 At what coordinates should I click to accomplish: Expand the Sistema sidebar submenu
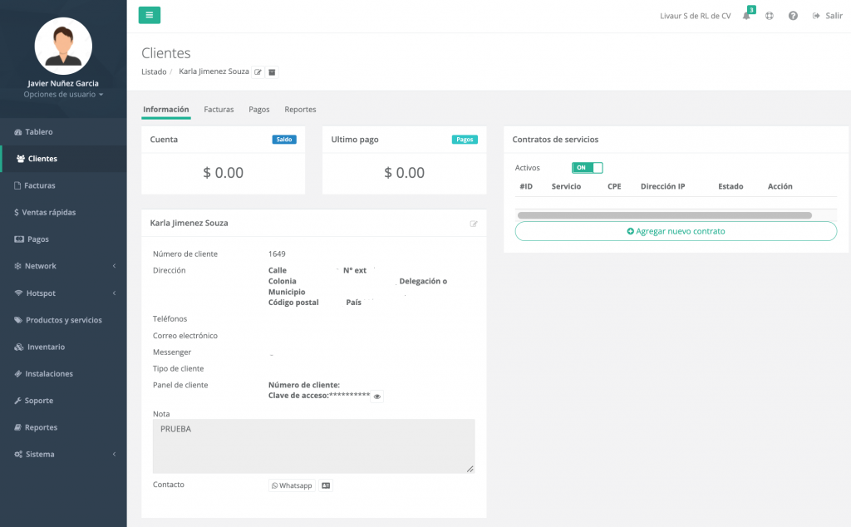(x=63, y=455)
